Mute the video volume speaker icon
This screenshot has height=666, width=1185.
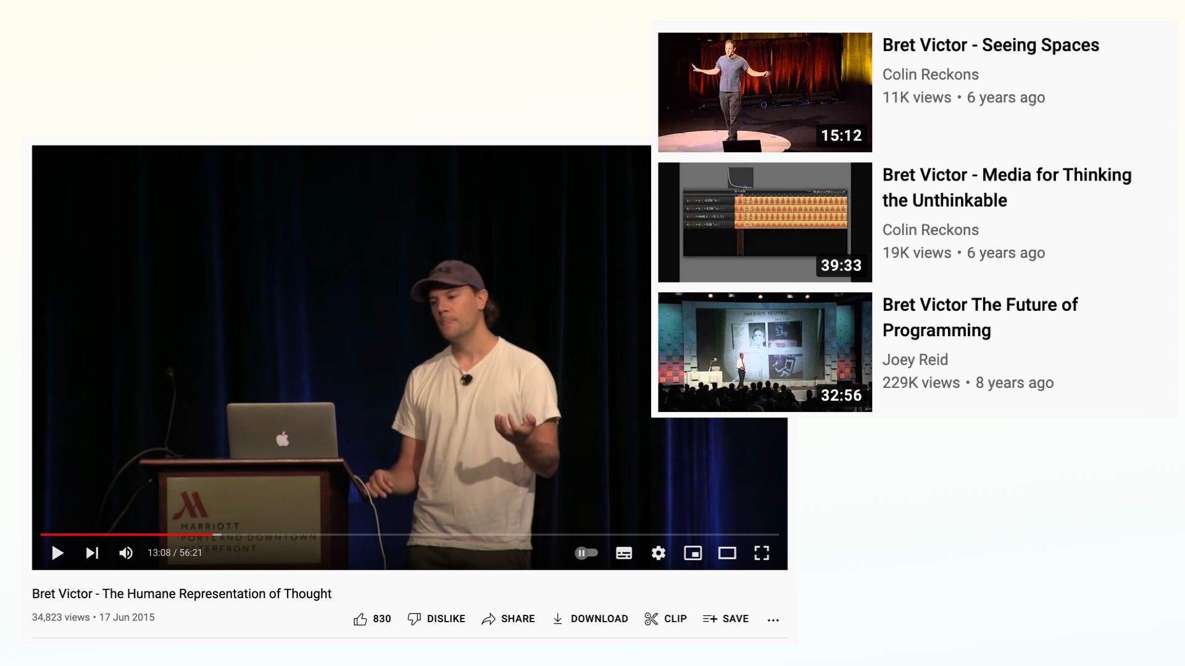(126, 553)
